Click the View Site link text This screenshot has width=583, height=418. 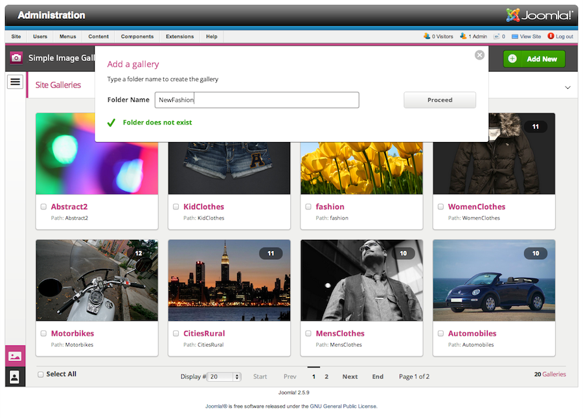coord(530,36)
